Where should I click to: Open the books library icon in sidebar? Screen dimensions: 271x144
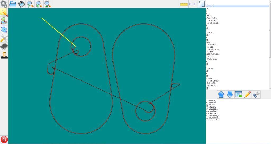click(4, 21)
